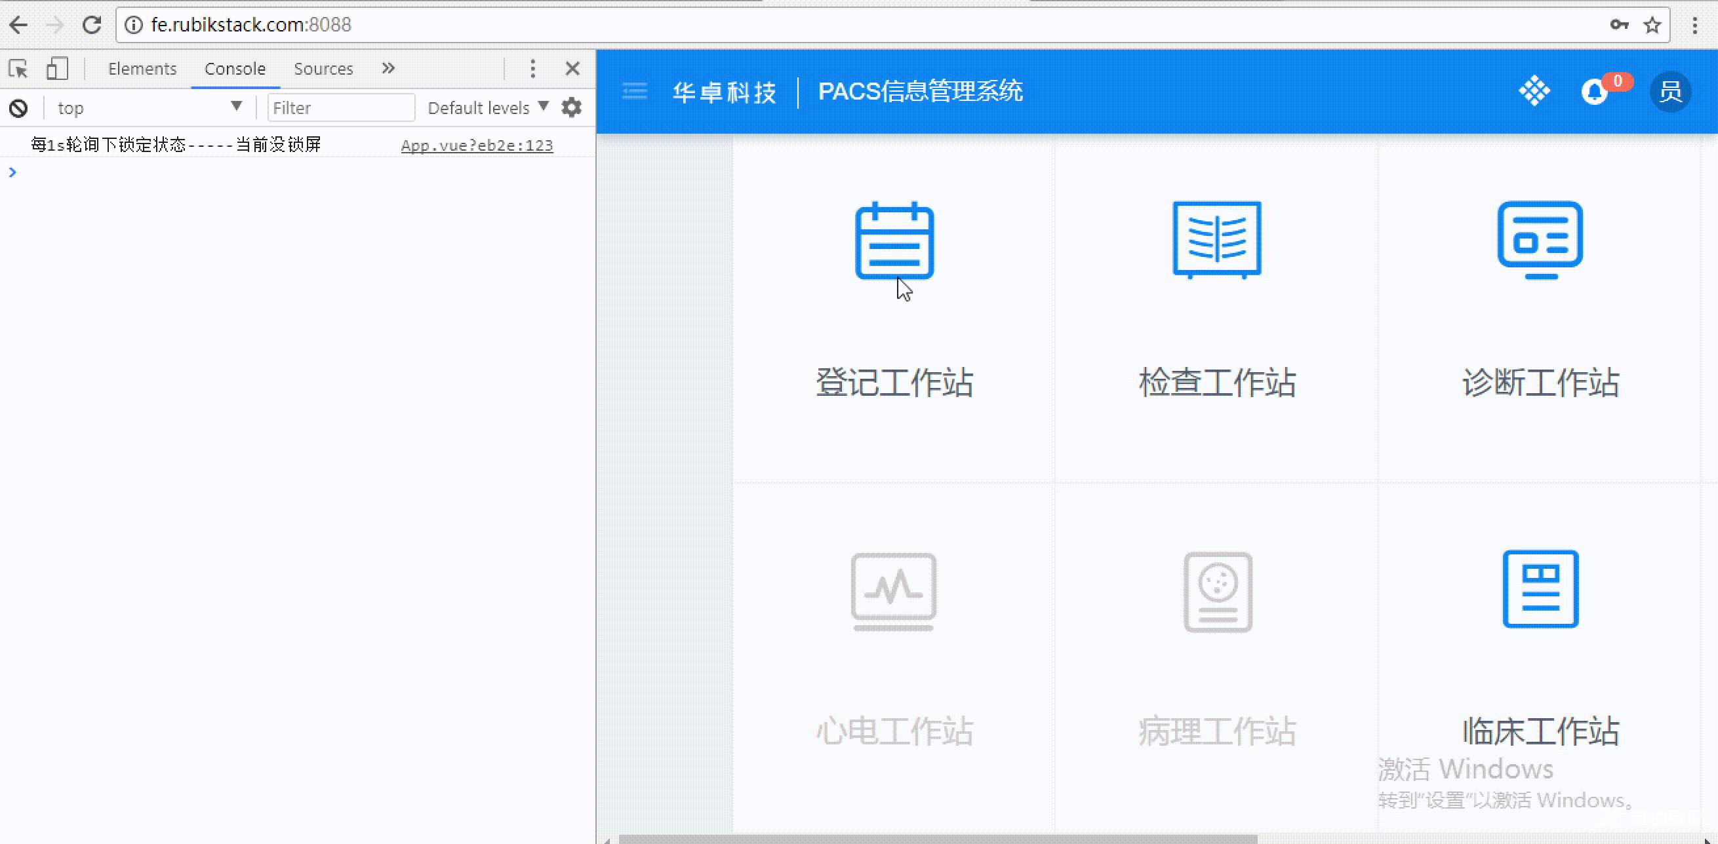Switch to the Sources tab

tap(322, 68)
